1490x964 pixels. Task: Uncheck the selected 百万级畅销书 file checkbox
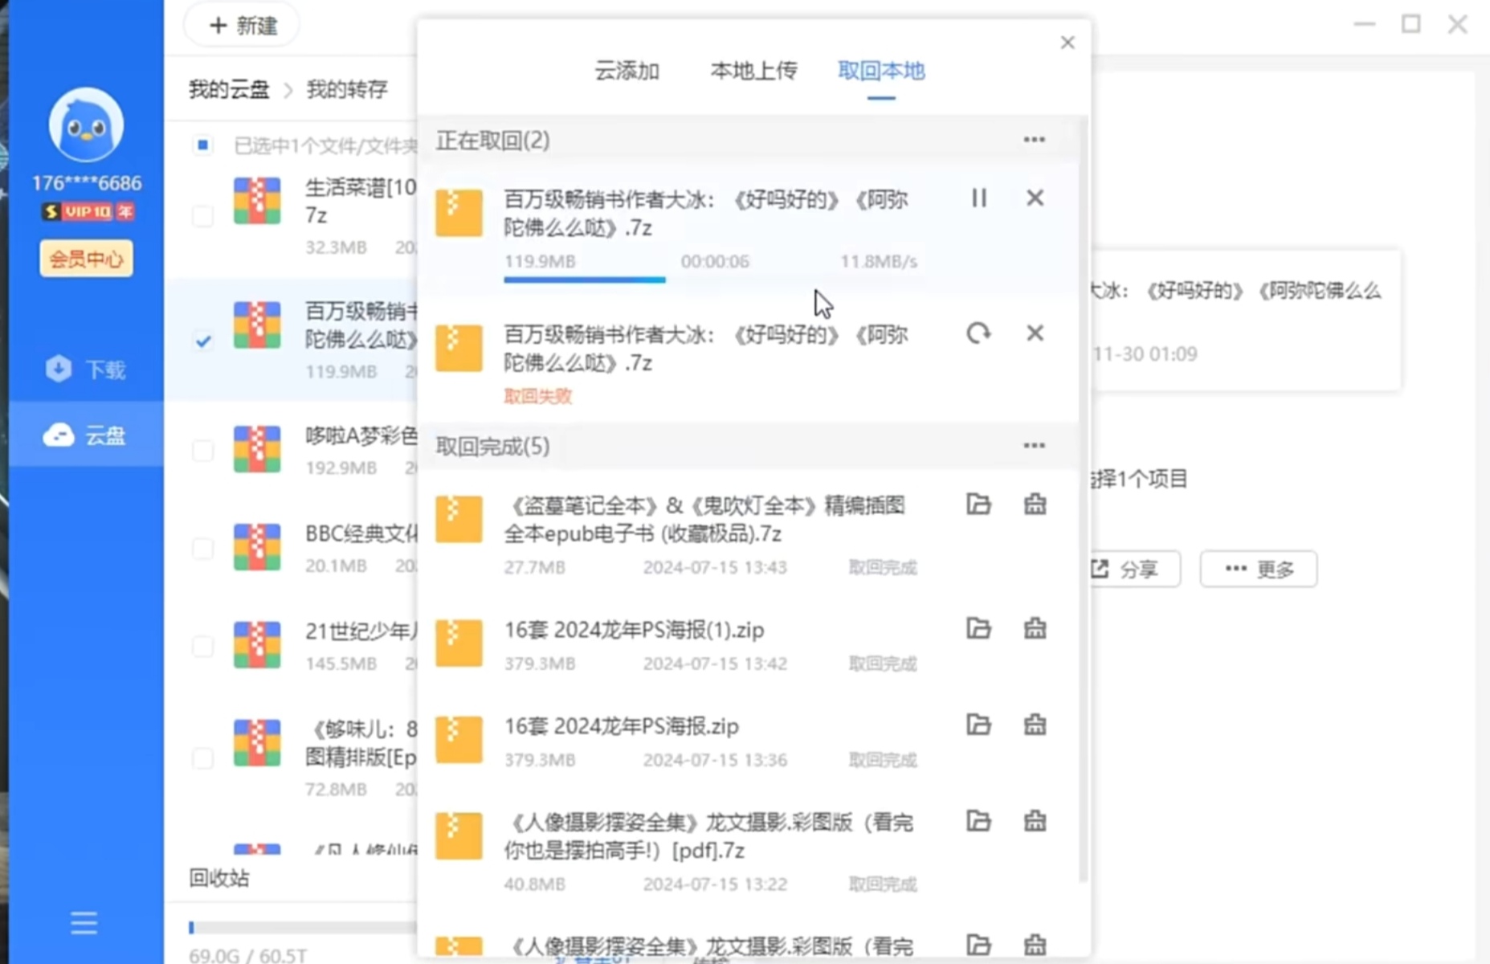(x=203, y=341)
